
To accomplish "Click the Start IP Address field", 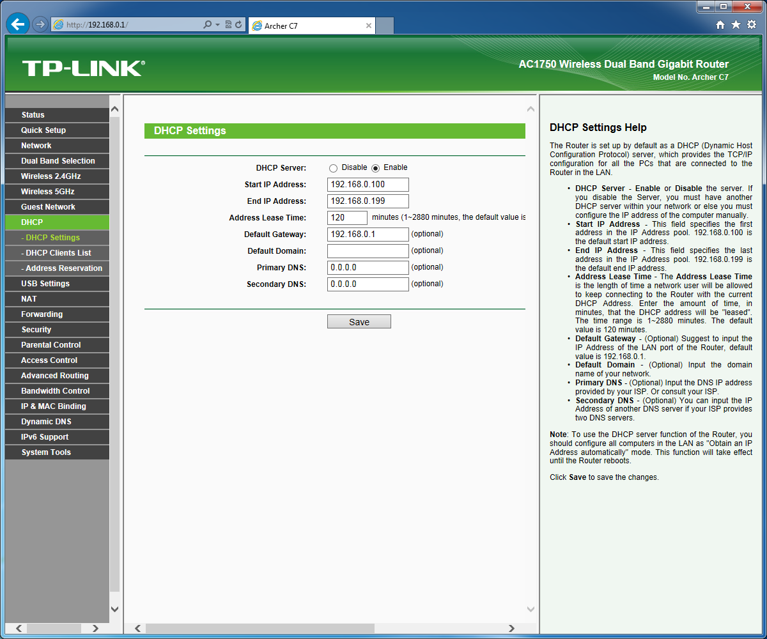I will [x=368, y=185].
